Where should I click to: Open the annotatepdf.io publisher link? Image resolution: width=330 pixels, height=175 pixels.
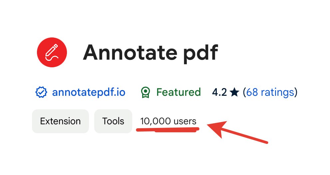[89, 92]
